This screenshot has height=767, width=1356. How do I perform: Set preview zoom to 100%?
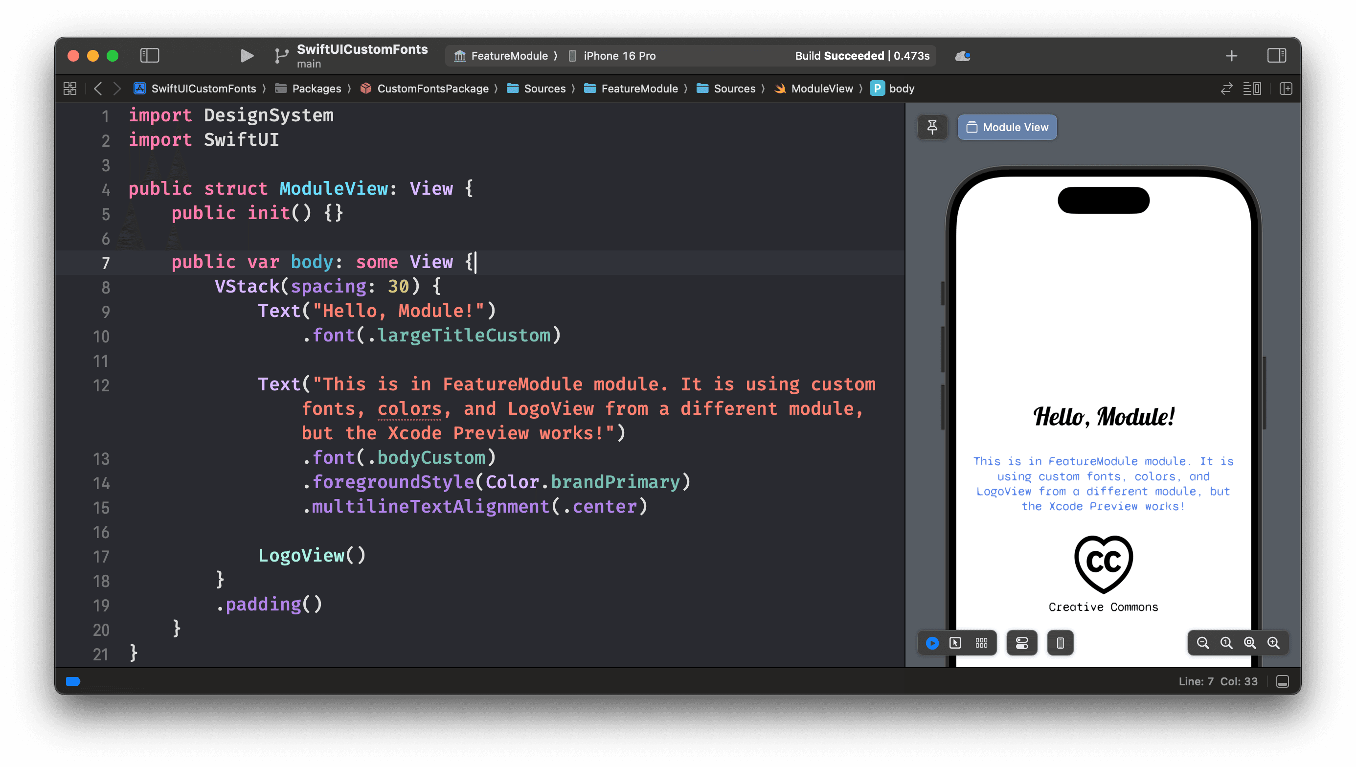[1226, 643]
